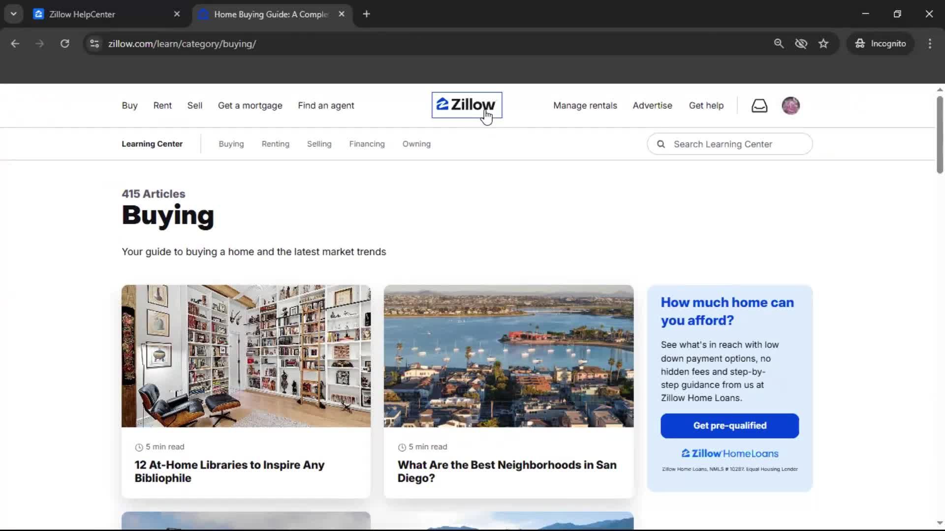This screenshot has height=531, width=945.
Task: Select Find an agent in the navbar
Action: (326, 105)
